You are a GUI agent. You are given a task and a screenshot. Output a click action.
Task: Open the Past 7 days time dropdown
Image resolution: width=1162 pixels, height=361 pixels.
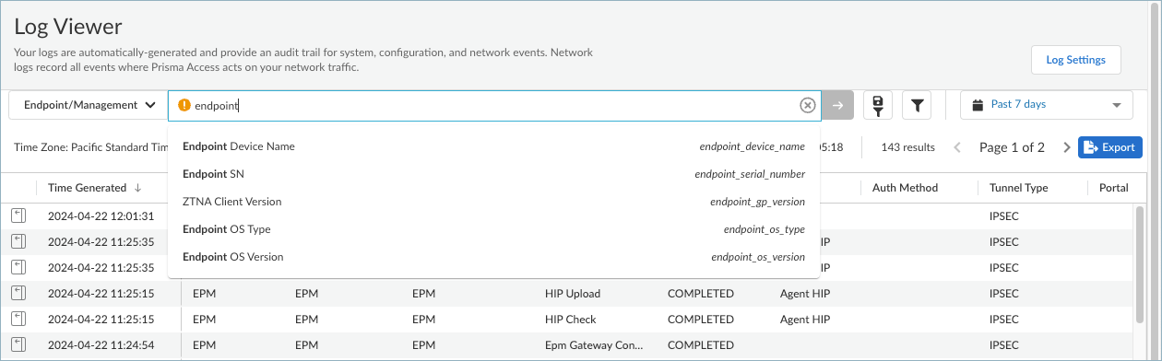click(1047, 105)
